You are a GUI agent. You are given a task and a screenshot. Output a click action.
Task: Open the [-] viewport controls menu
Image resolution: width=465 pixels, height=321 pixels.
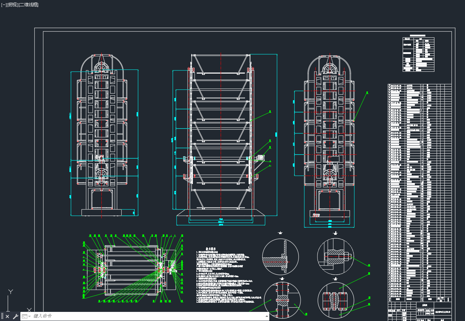coord(4,5)
